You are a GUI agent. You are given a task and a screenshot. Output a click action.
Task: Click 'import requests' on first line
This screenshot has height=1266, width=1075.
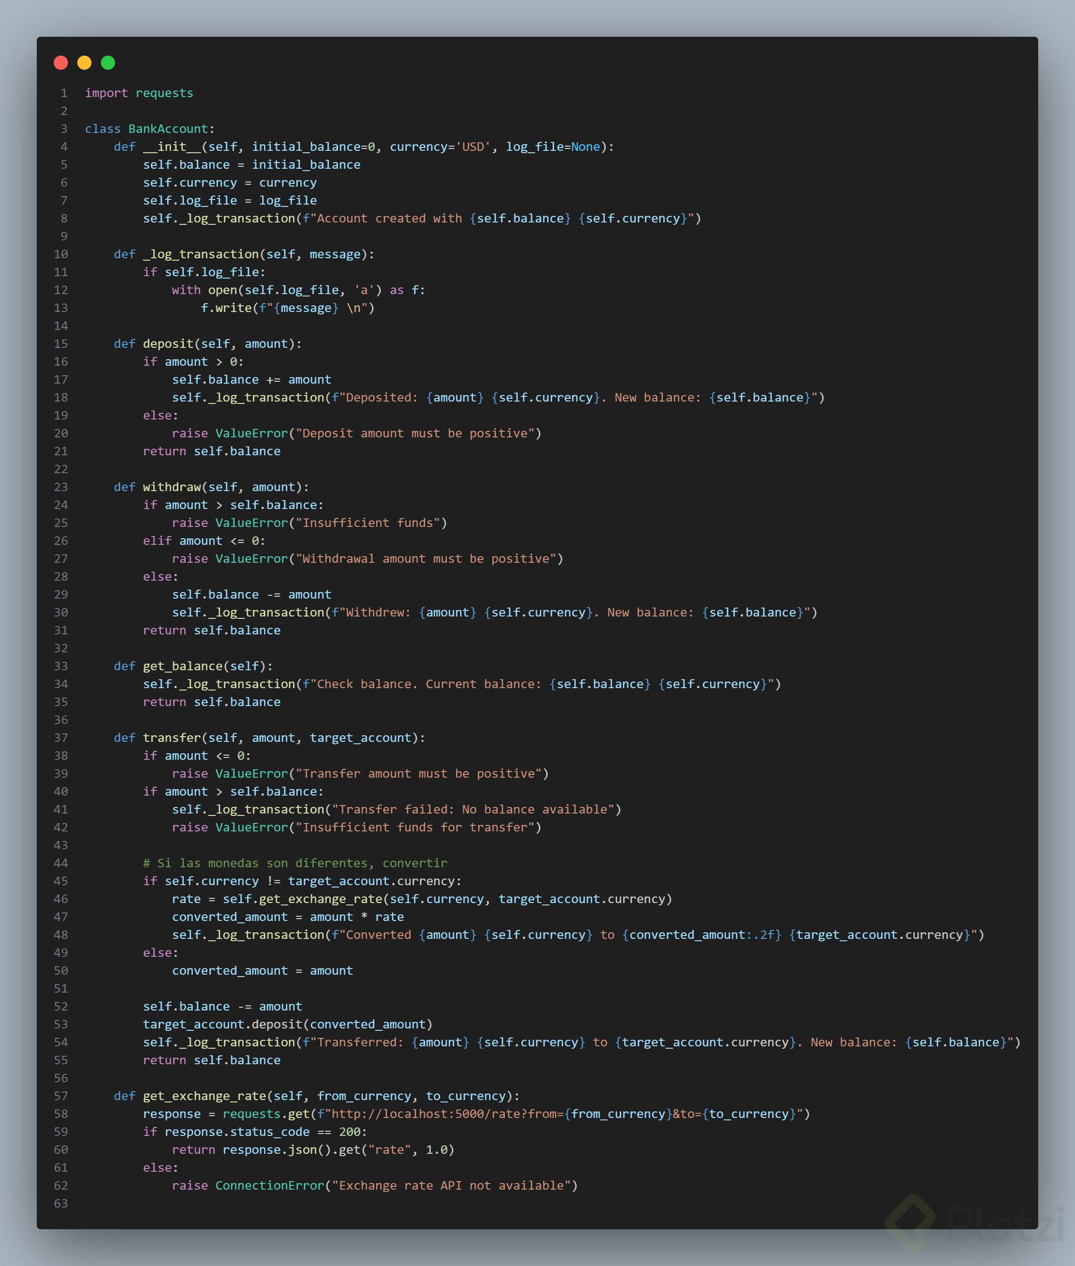(x=139, y=93)
